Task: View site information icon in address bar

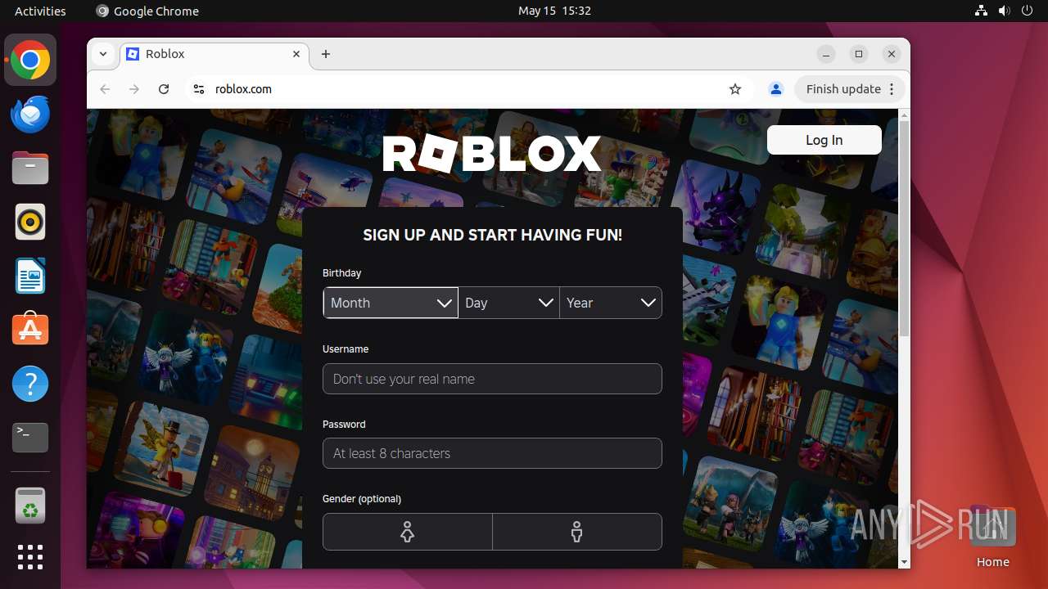Action: coord(198,89)
